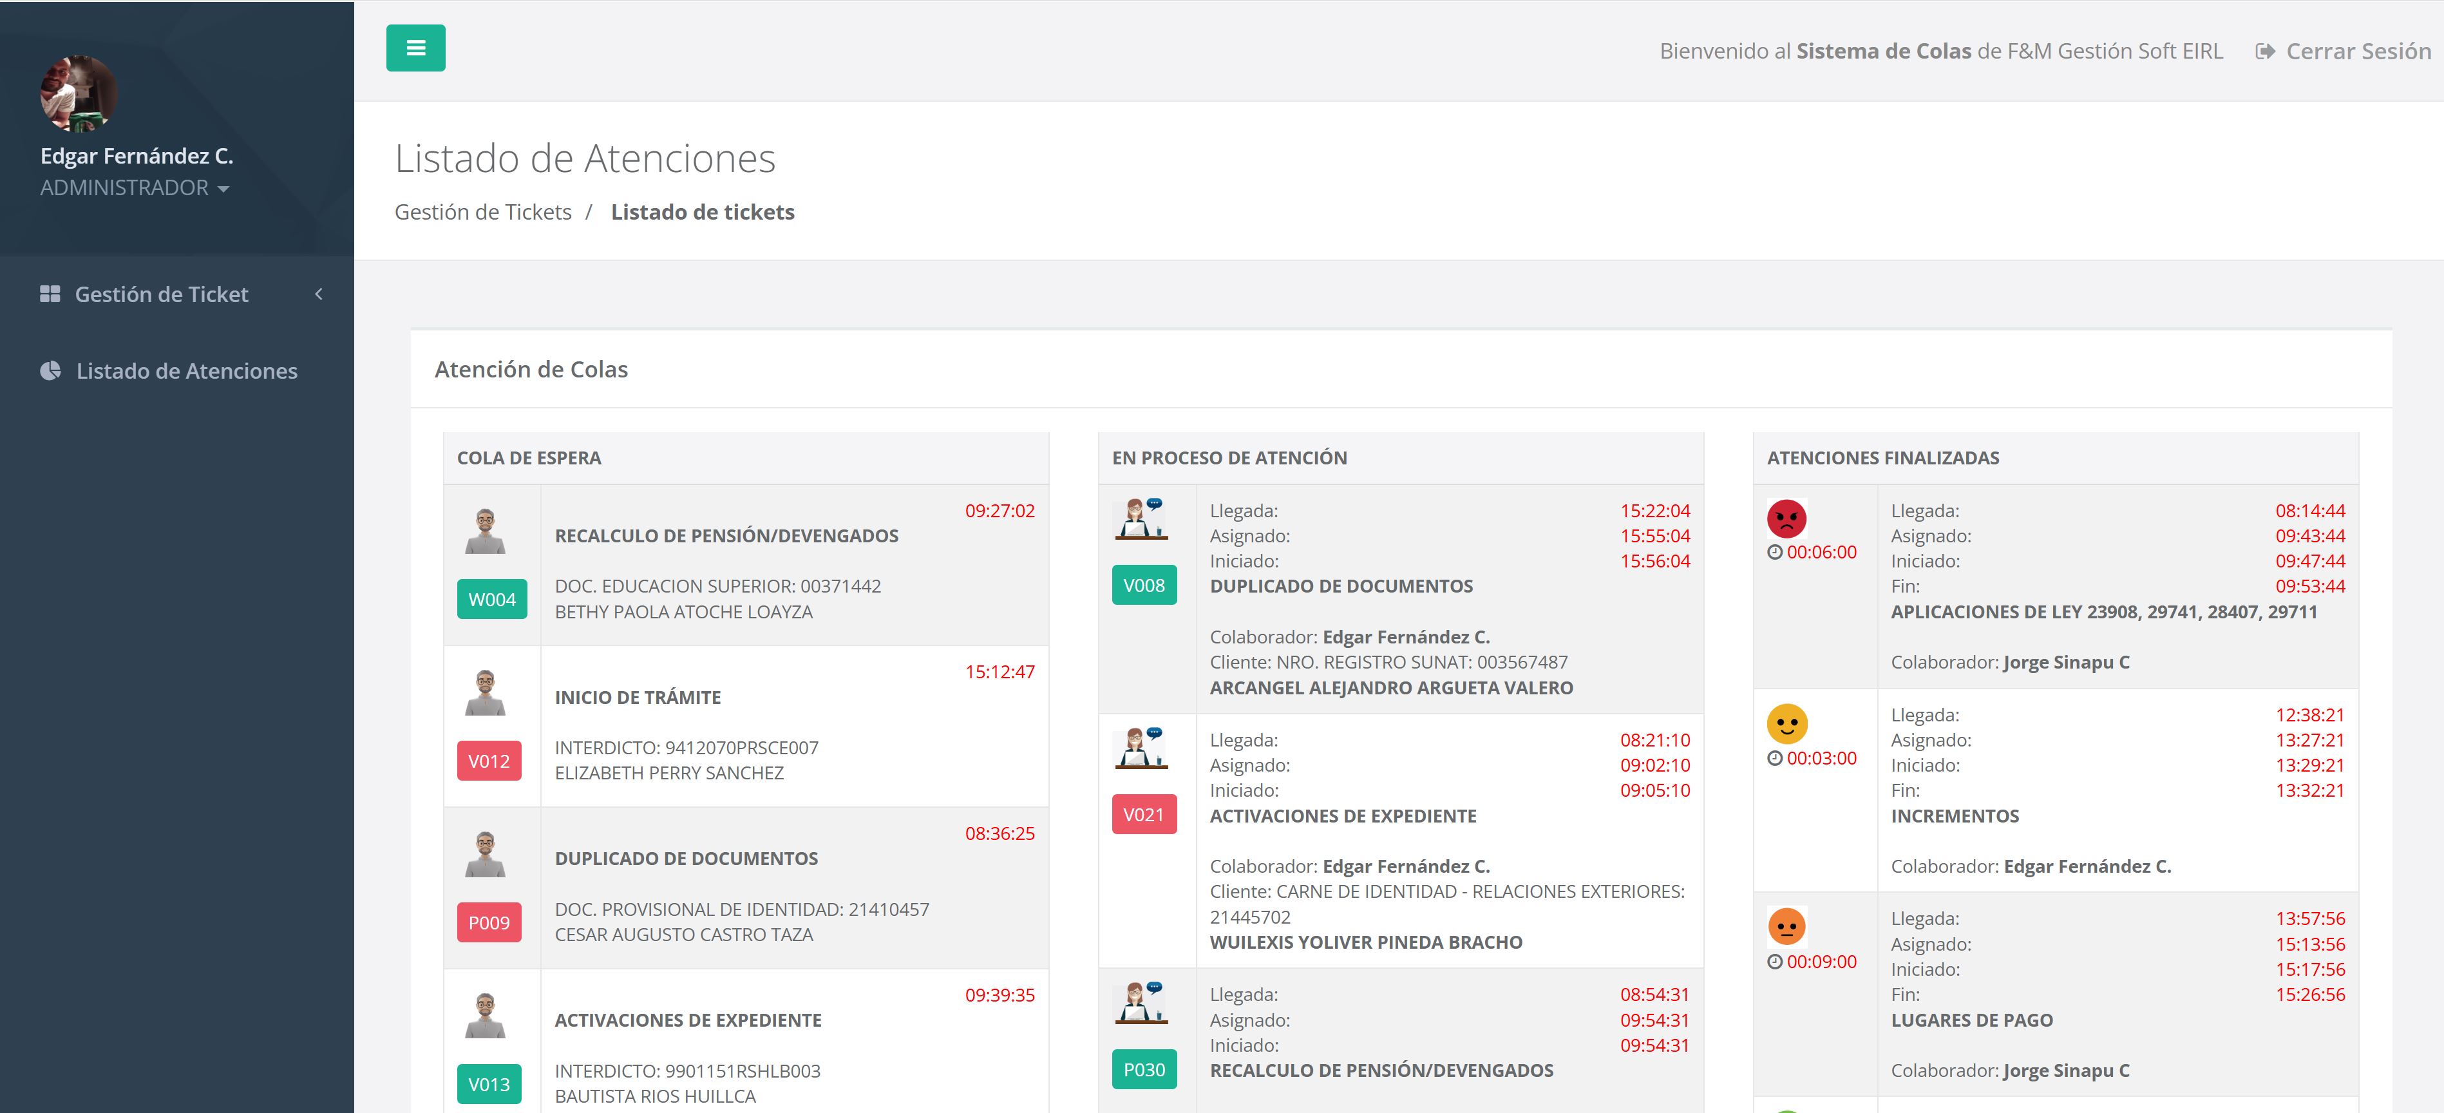
Task: Expand the Gestión de Ticket chevron arrow
Action: click(x=319, y=294)
